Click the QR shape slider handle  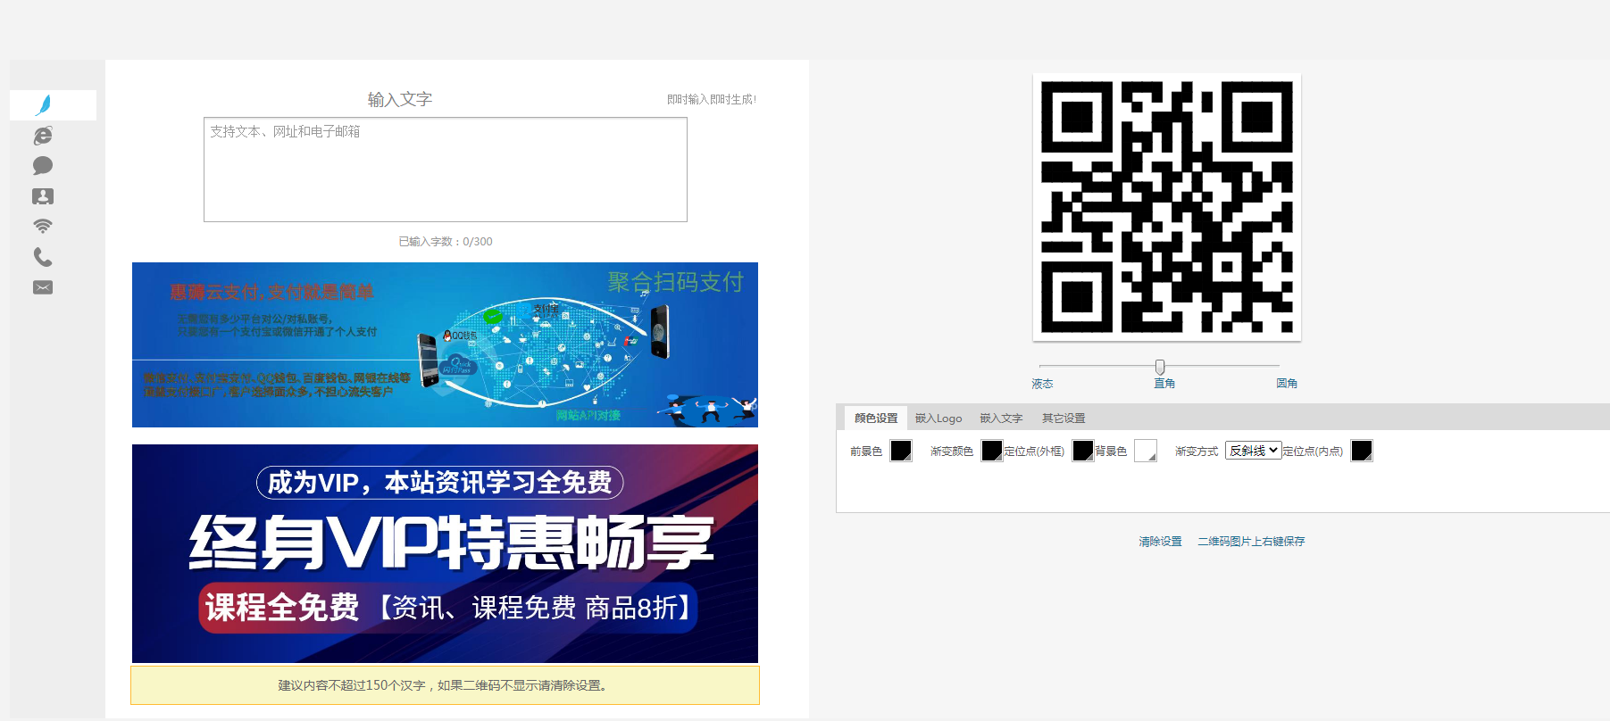coord(1160,367)
